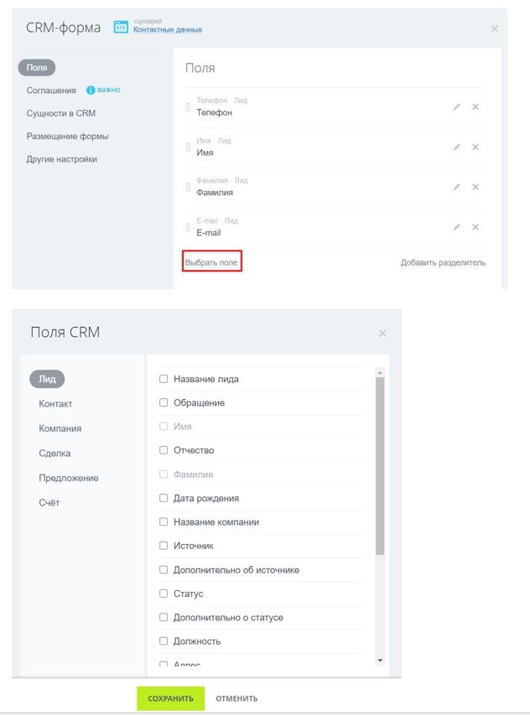Click the scenario code icon next to Контактные данные

point(121,27)
